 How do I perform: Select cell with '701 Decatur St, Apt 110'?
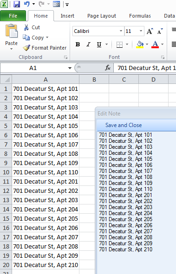[46, 172]
